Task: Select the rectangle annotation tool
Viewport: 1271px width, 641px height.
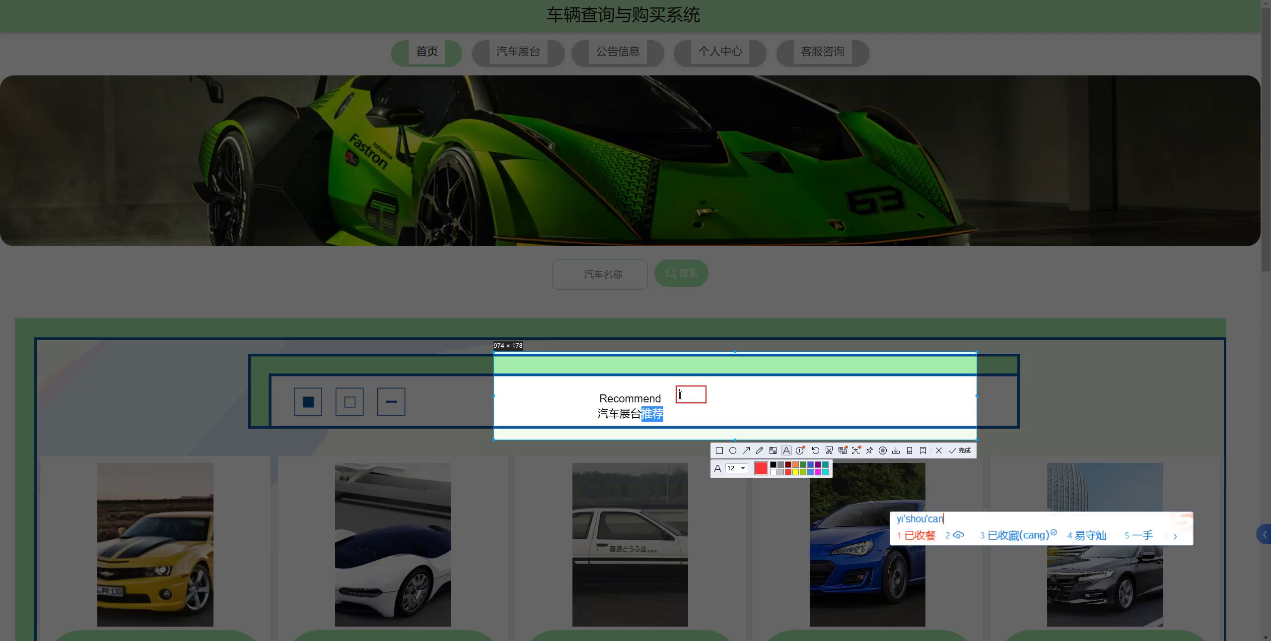Action: click(719, 450)
